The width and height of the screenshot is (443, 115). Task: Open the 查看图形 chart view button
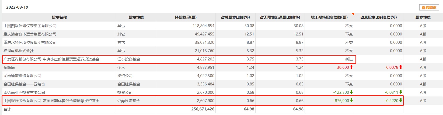[429, 8]
